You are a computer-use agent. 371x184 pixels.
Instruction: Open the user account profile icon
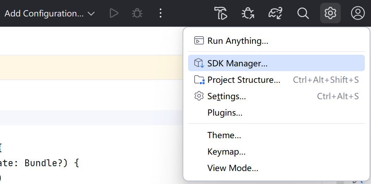click(358, 14)
